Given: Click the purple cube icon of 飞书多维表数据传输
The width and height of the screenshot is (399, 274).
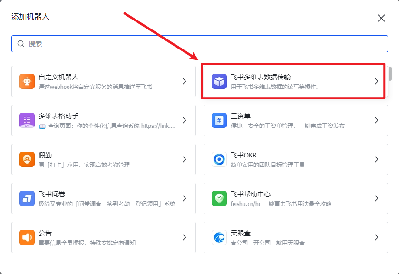Looking at the screenshot, I should [x=219, y=81].
